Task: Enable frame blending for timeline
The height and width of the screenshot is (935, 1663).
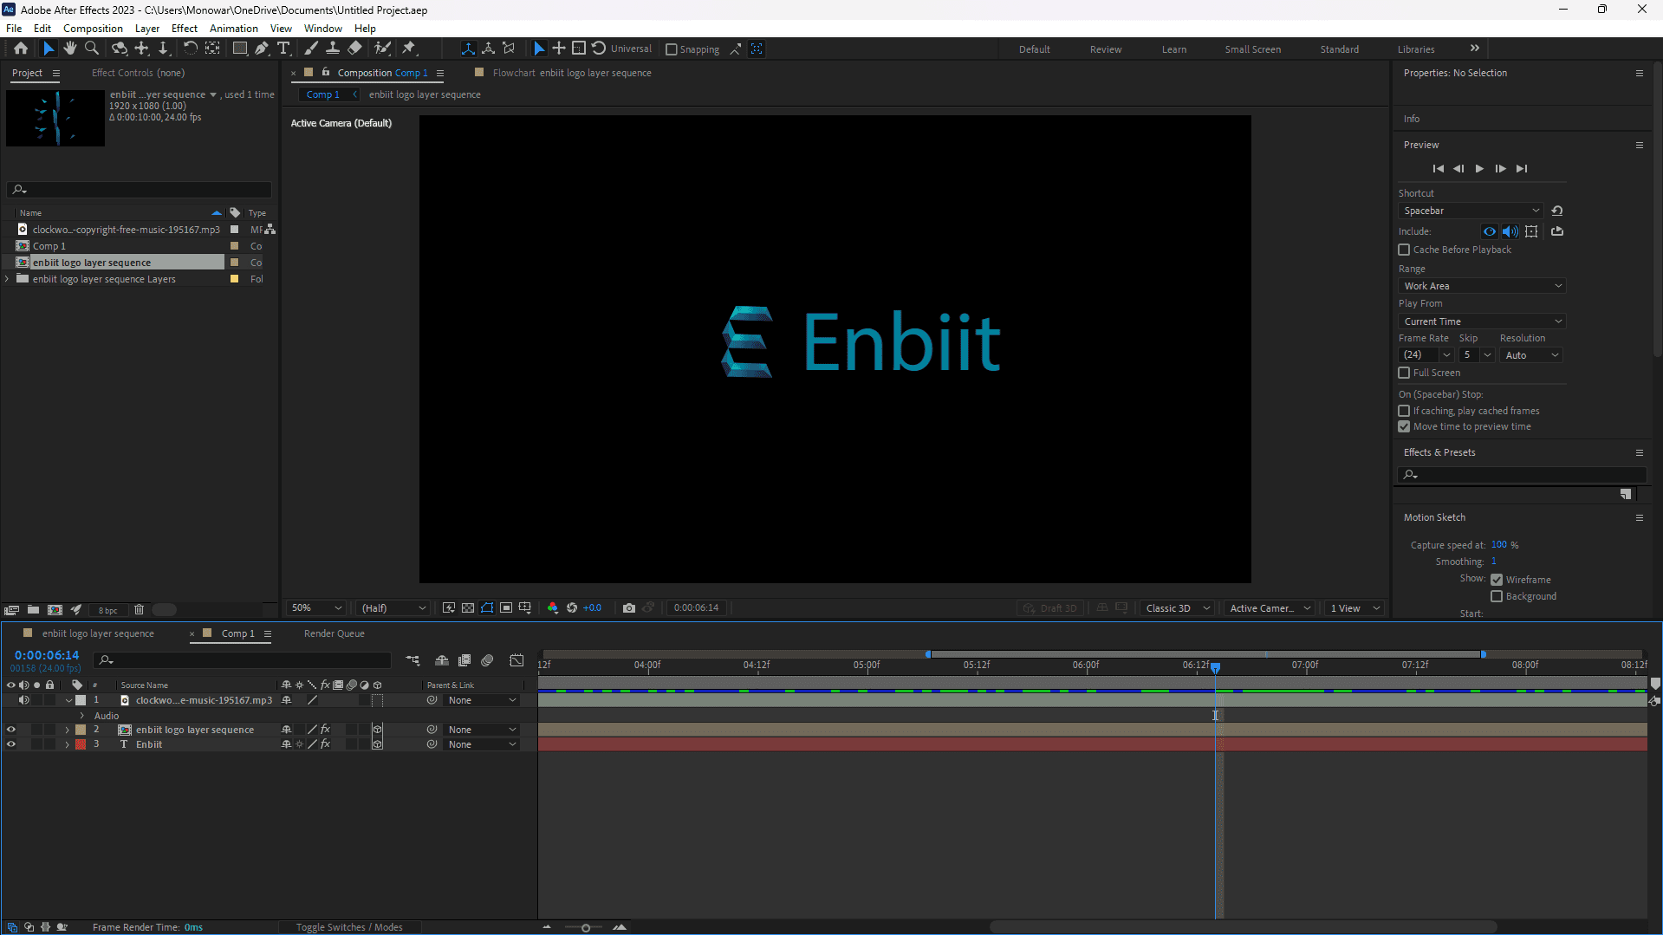Action: 464,660
